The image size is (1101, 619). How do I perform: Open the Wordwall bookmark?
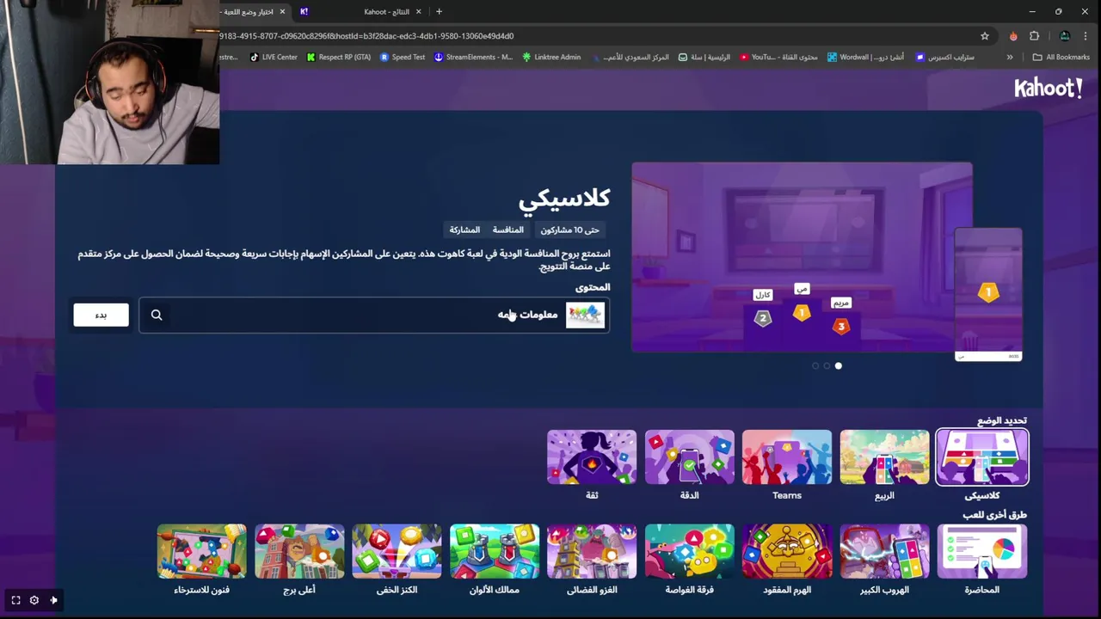tap(865, 57)
